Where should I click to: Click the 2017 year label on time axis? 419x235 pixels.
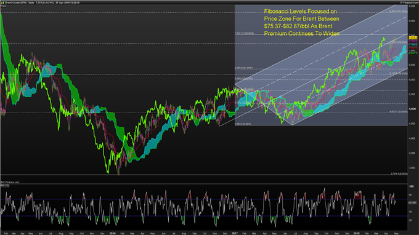[234, 233]
